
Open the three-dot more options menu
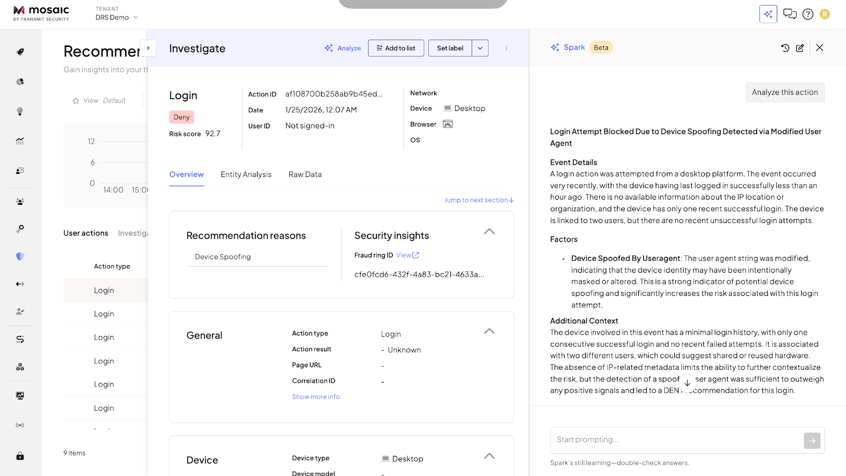click(x=507, y=48)
